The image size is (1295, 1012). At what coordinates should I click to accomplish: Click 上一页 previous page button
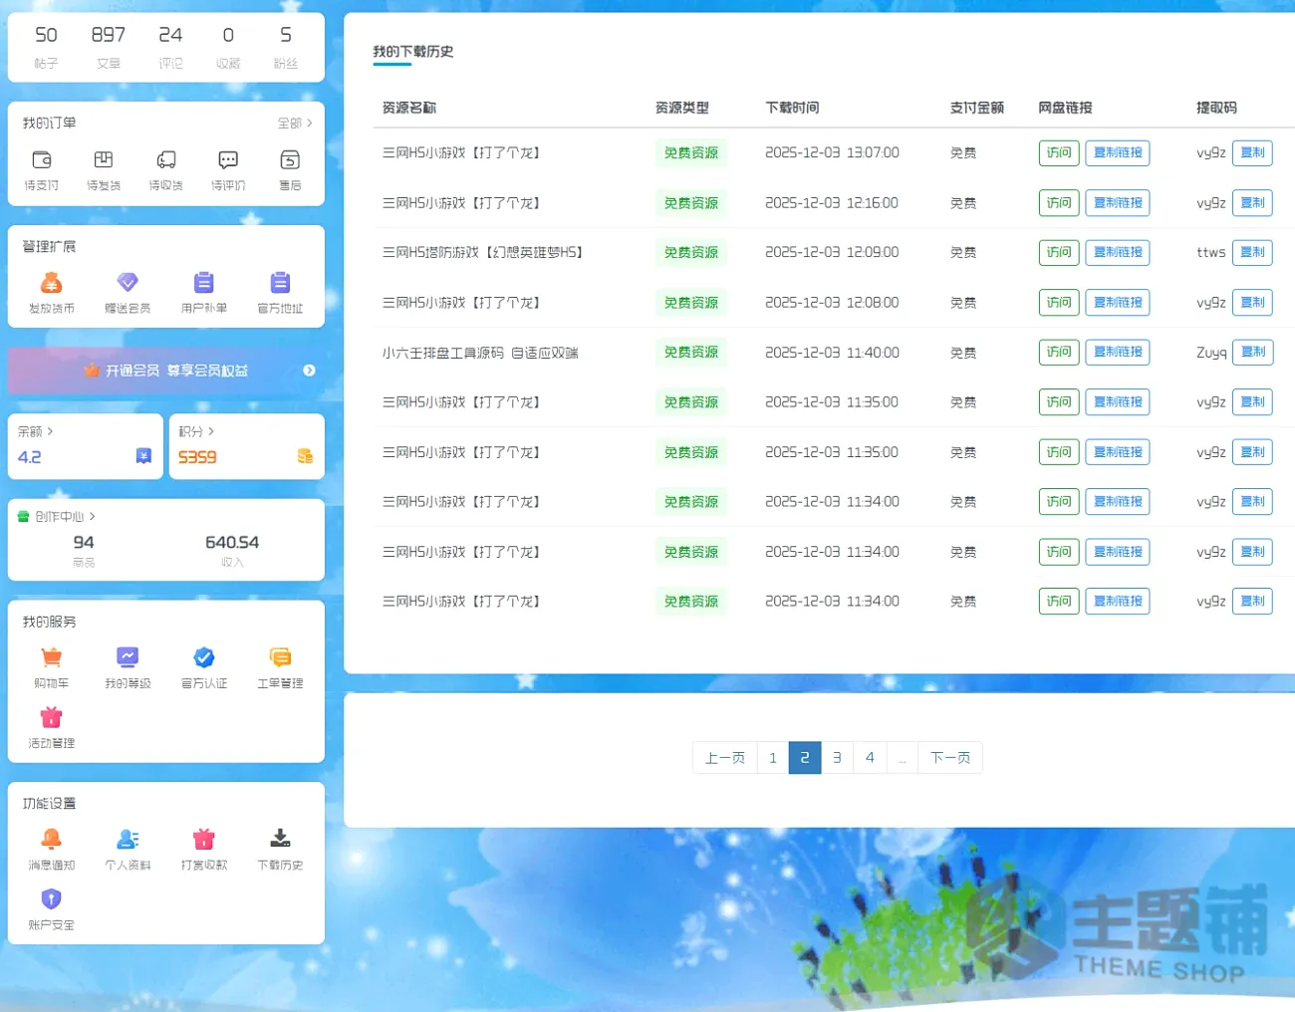click(x=725, y=758)
